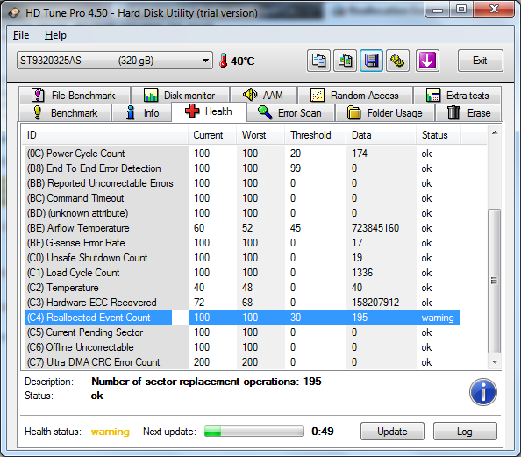Viewport: 521px width, 457px height.
Task: Click the 40°C temperature reading
Action: 243,61
